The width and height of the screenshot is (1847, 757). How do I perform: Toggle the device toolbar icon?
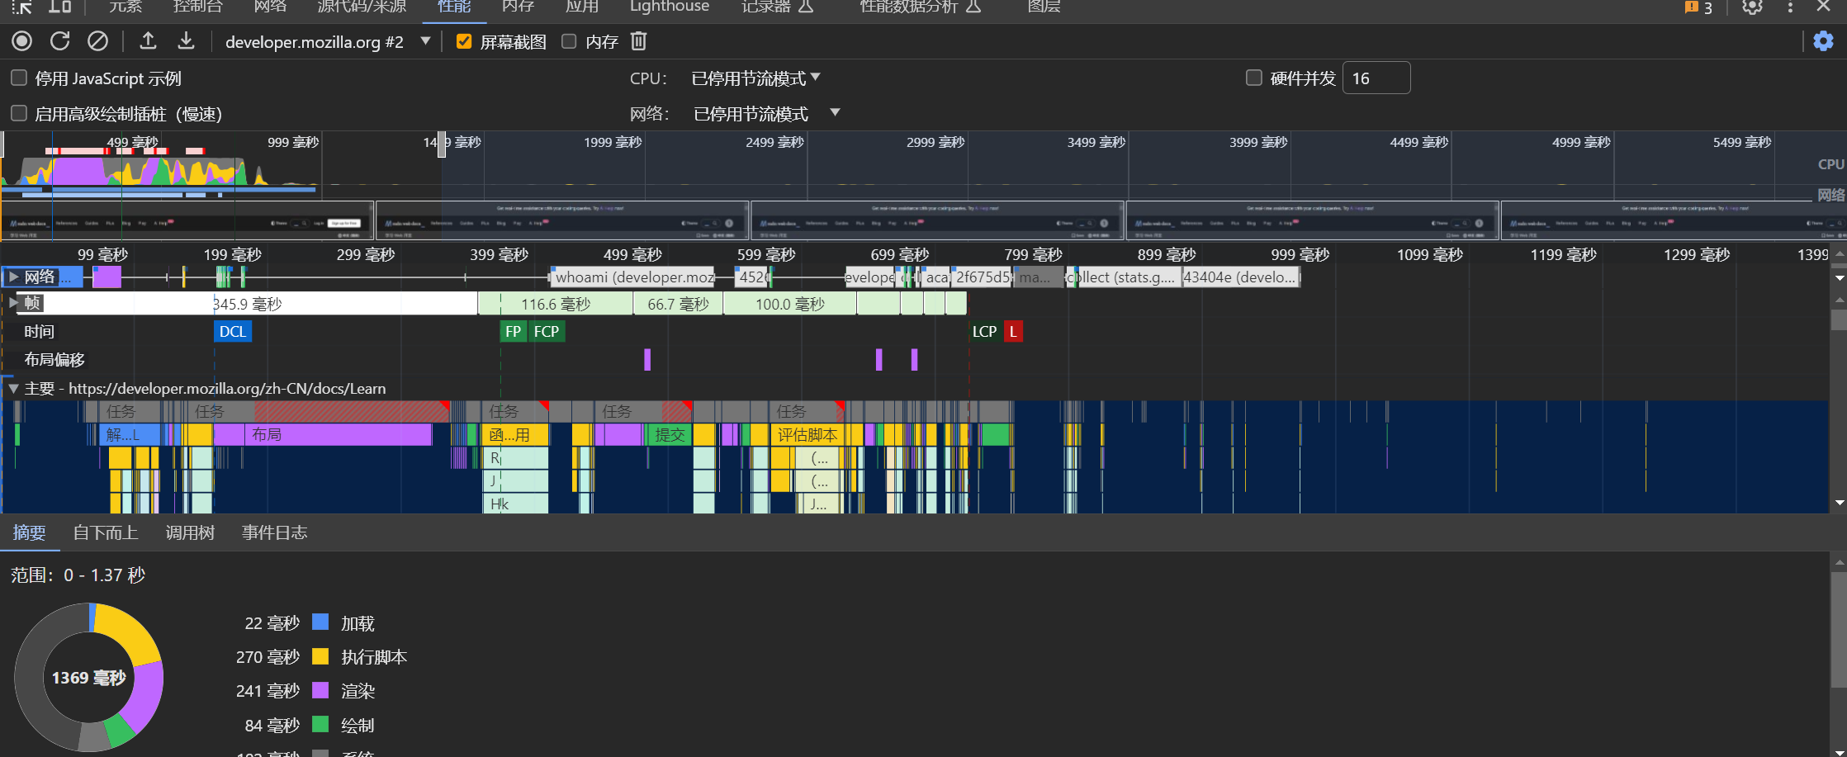(x=59, y=7)
